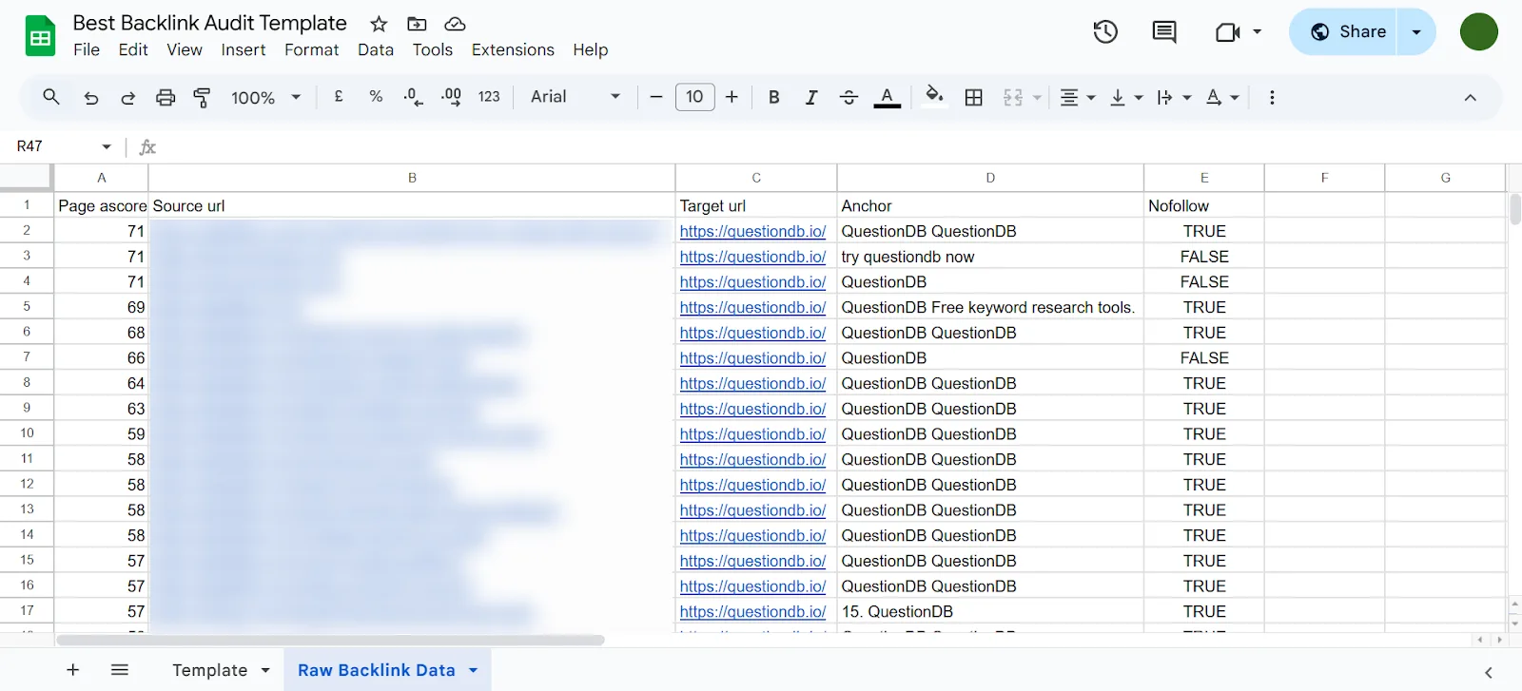1522x691 pixels.
Task: Open Raw Backlink Data tab menu arrow
Action: pyautogui.click(x=473, y=670)
